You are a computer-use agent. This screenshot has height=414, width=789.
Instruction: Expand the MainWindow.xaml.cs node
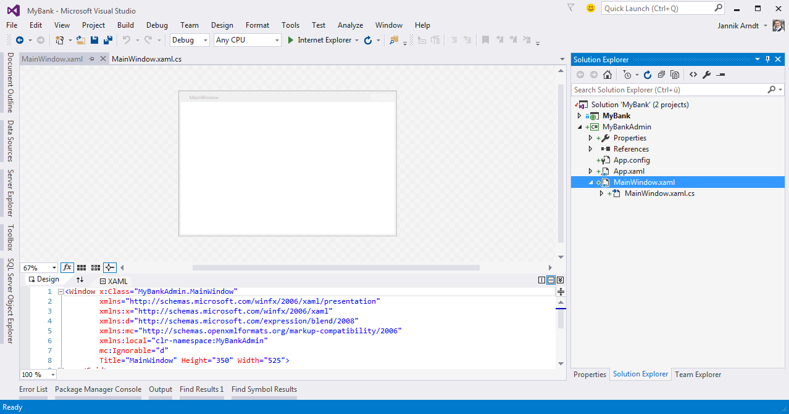[x=601, y=193]
